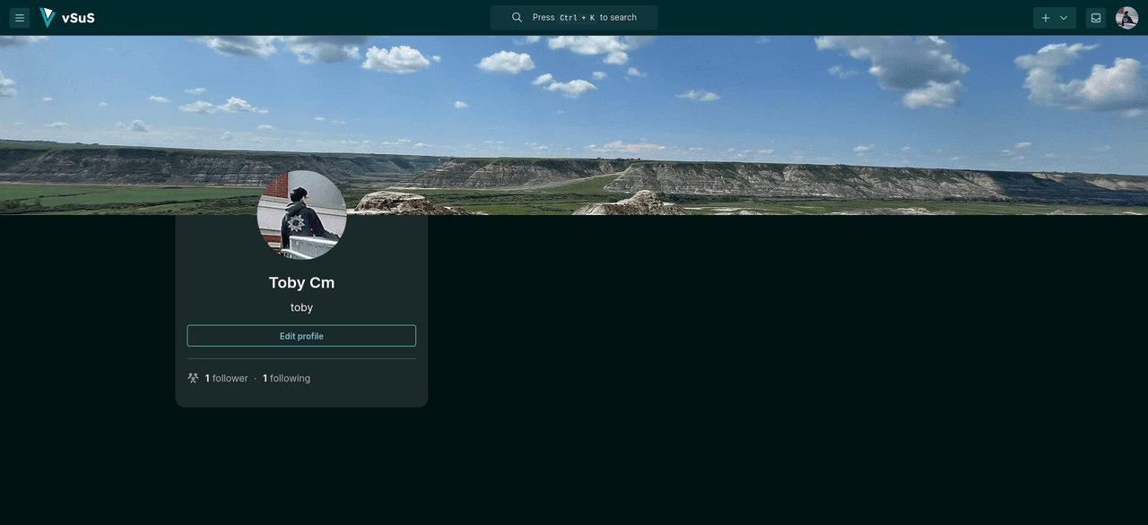Viewport: 1148px width, 525px height.
Task: Click the Ctrl keyboard shortcut hint in search
Action: 569,18
